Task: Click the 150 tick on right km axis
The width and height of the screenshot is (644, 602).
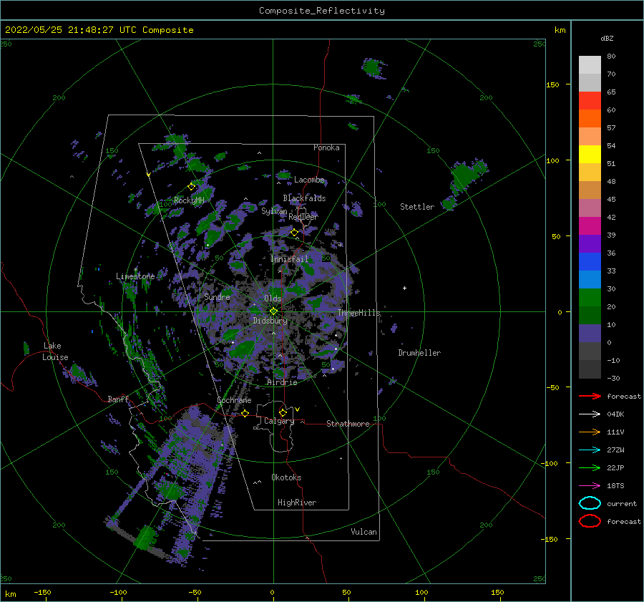Action: [x=552, y=84]
